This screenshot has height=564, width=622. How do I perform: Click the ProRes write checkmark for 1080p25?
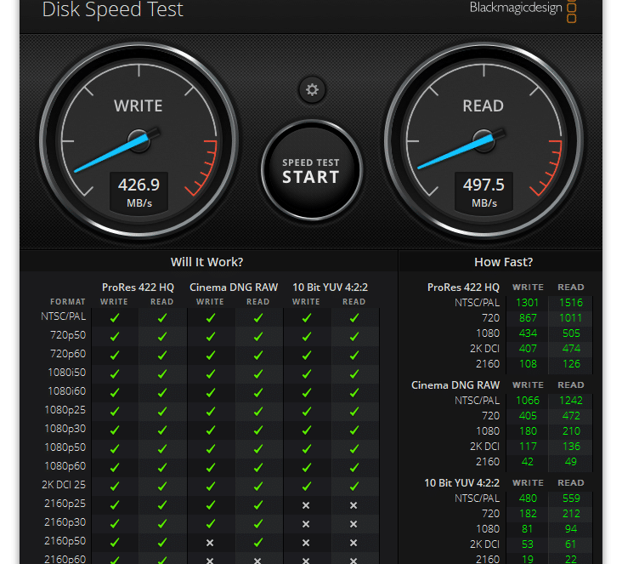[115, 412]
